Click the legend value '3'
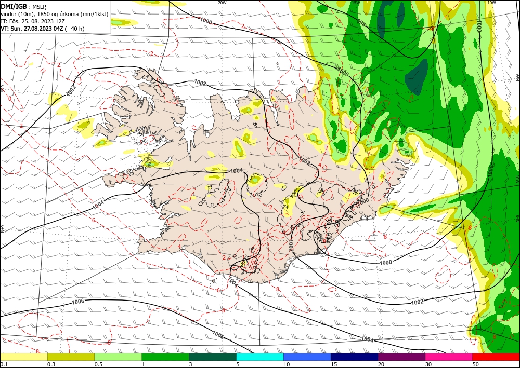This screenshot has height=368, width=520. (x=191, y=364)
